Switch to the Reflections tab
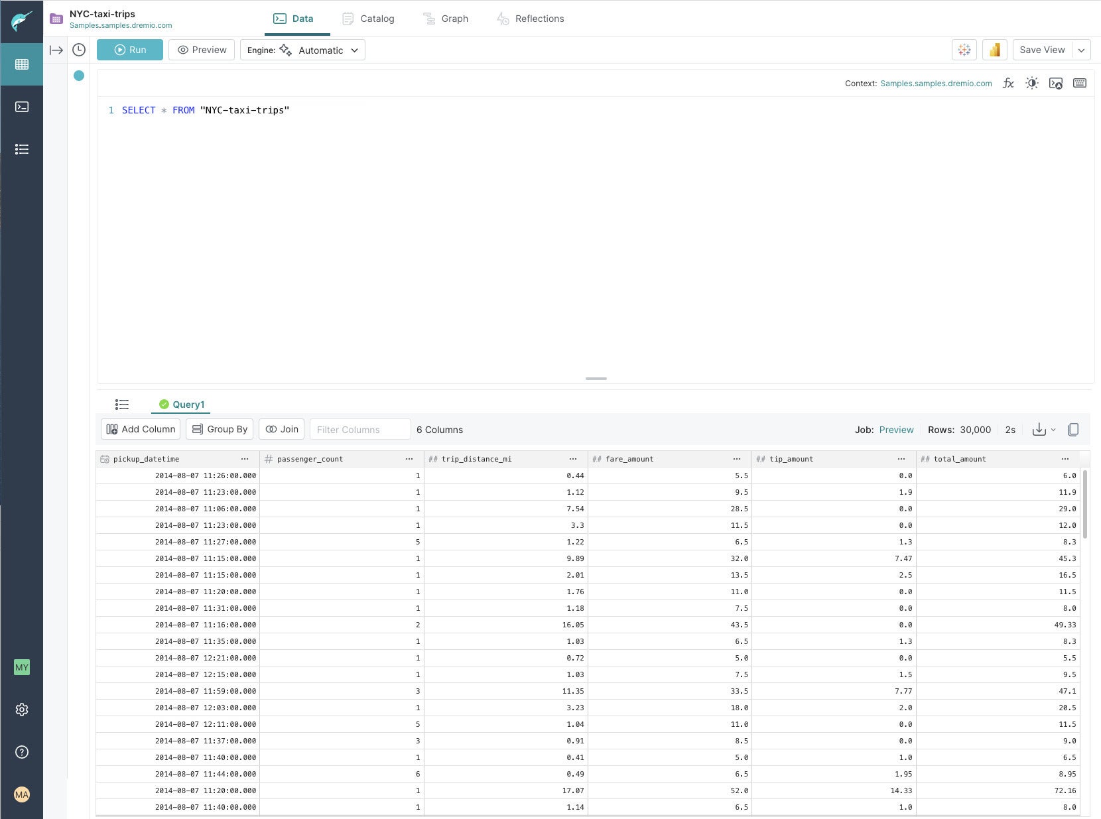This screenshot has width=1101, height=819. click(531, 19)
